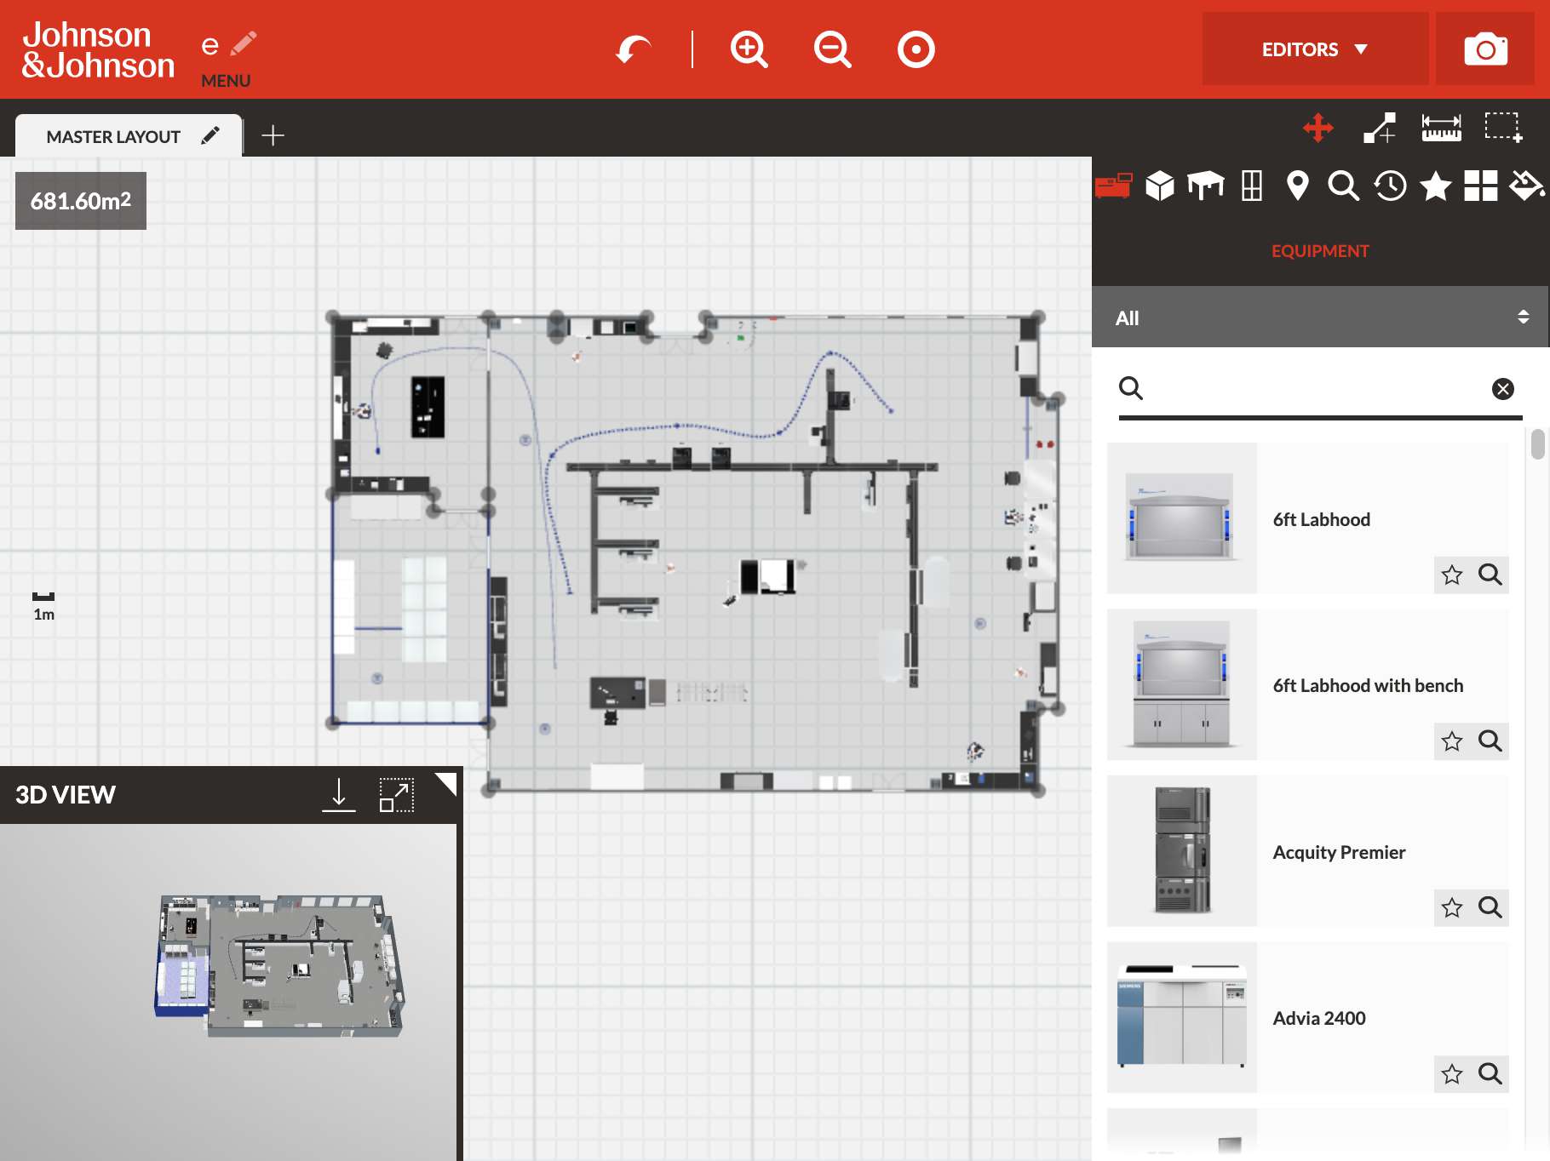Click the 3D VIEW title
This screenshot has height=1161, width=1550.
point(66,795)
